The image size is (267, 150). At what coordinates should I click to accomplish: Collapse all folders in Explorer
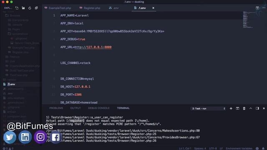click(x=36, y=8)
